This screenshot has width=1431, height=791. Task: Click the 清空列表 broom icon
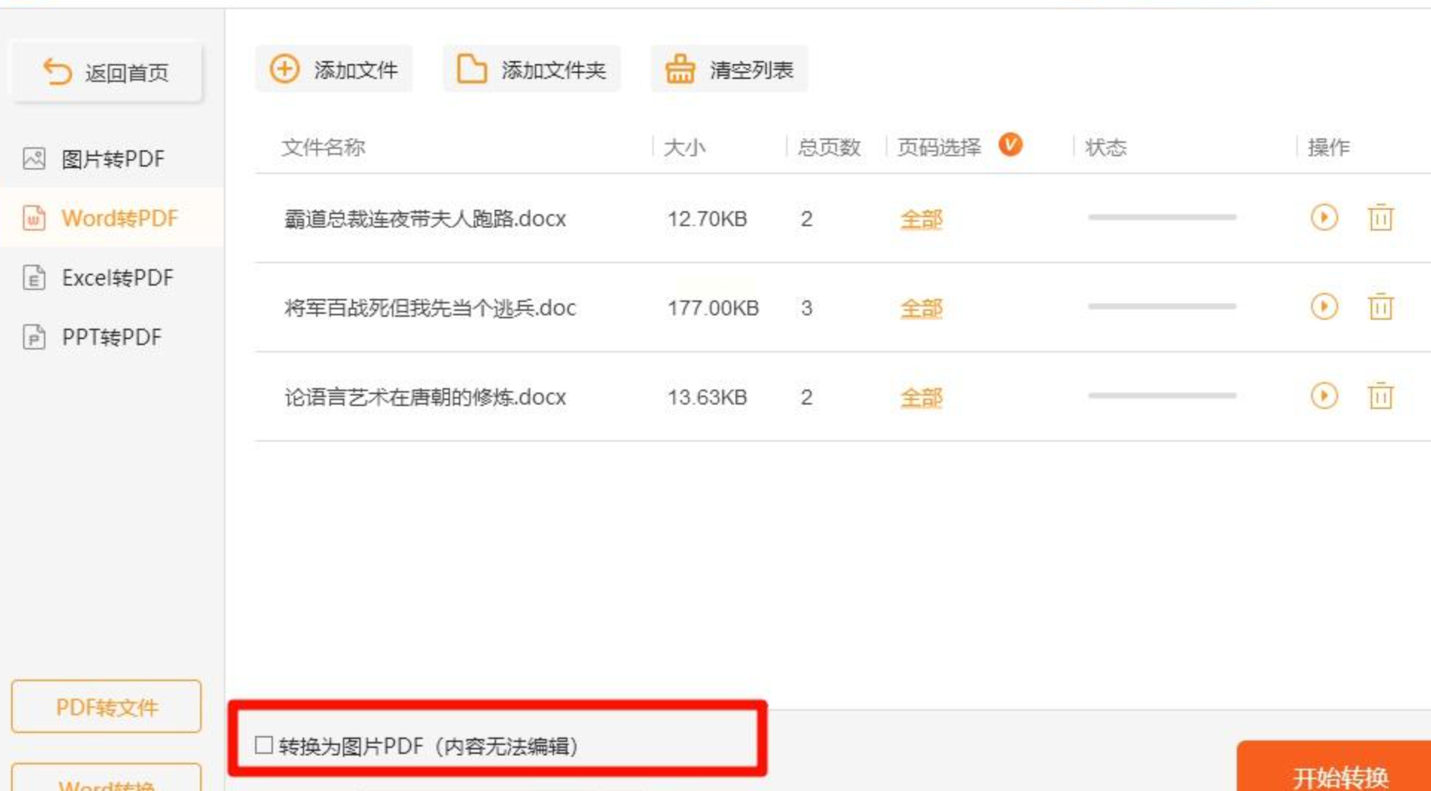coord(680,69)
